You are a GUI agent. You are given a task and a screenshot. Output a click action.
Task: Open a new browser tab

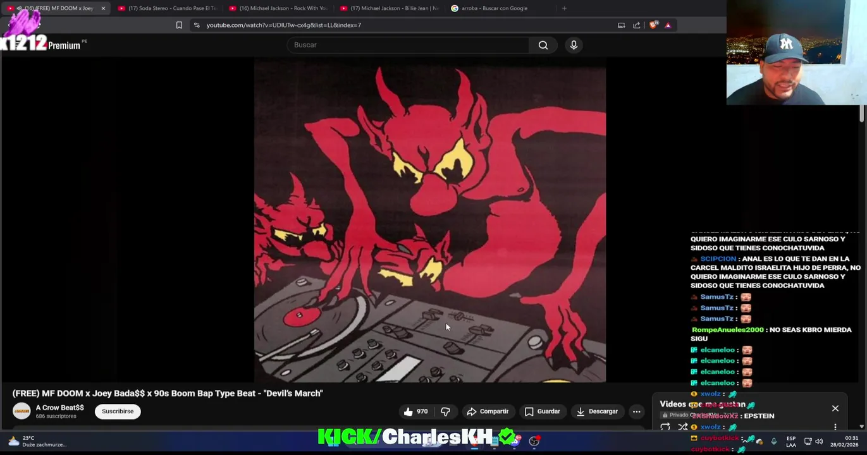[564, 8]
